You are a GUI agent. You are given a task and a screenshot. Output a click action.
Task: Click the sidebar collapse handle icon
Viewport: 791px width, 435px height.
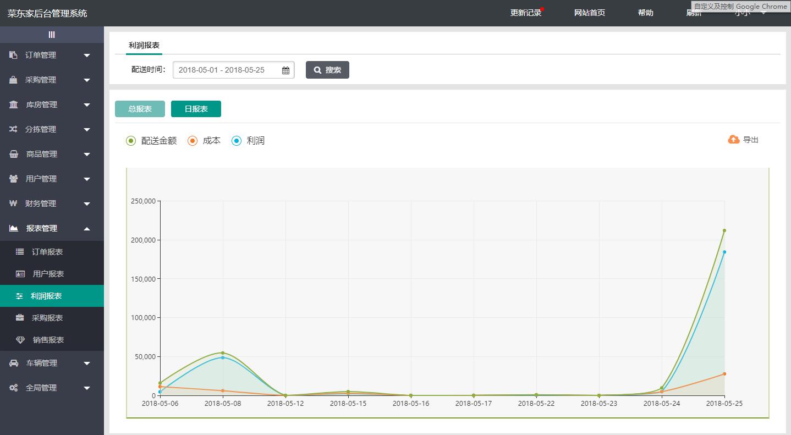click(x=52, y=35)
